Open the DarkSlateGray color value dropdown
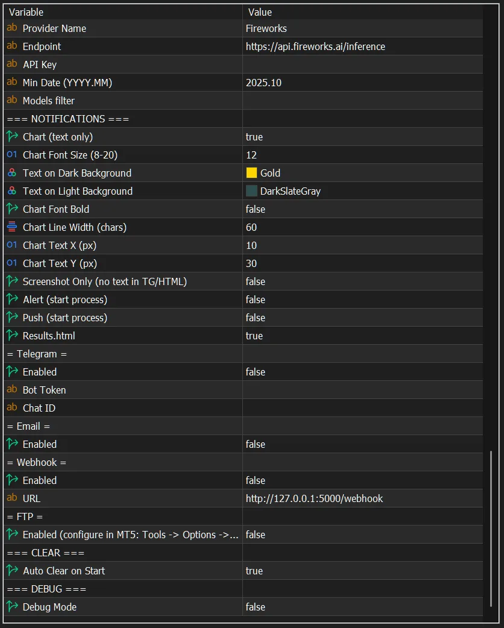Viewport: 504px width, 628px height. pos(362,191)
